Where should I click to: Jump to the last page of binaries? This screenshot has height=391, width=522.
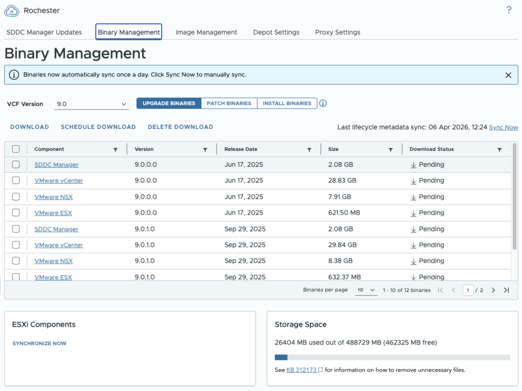(x=506, y=290)
